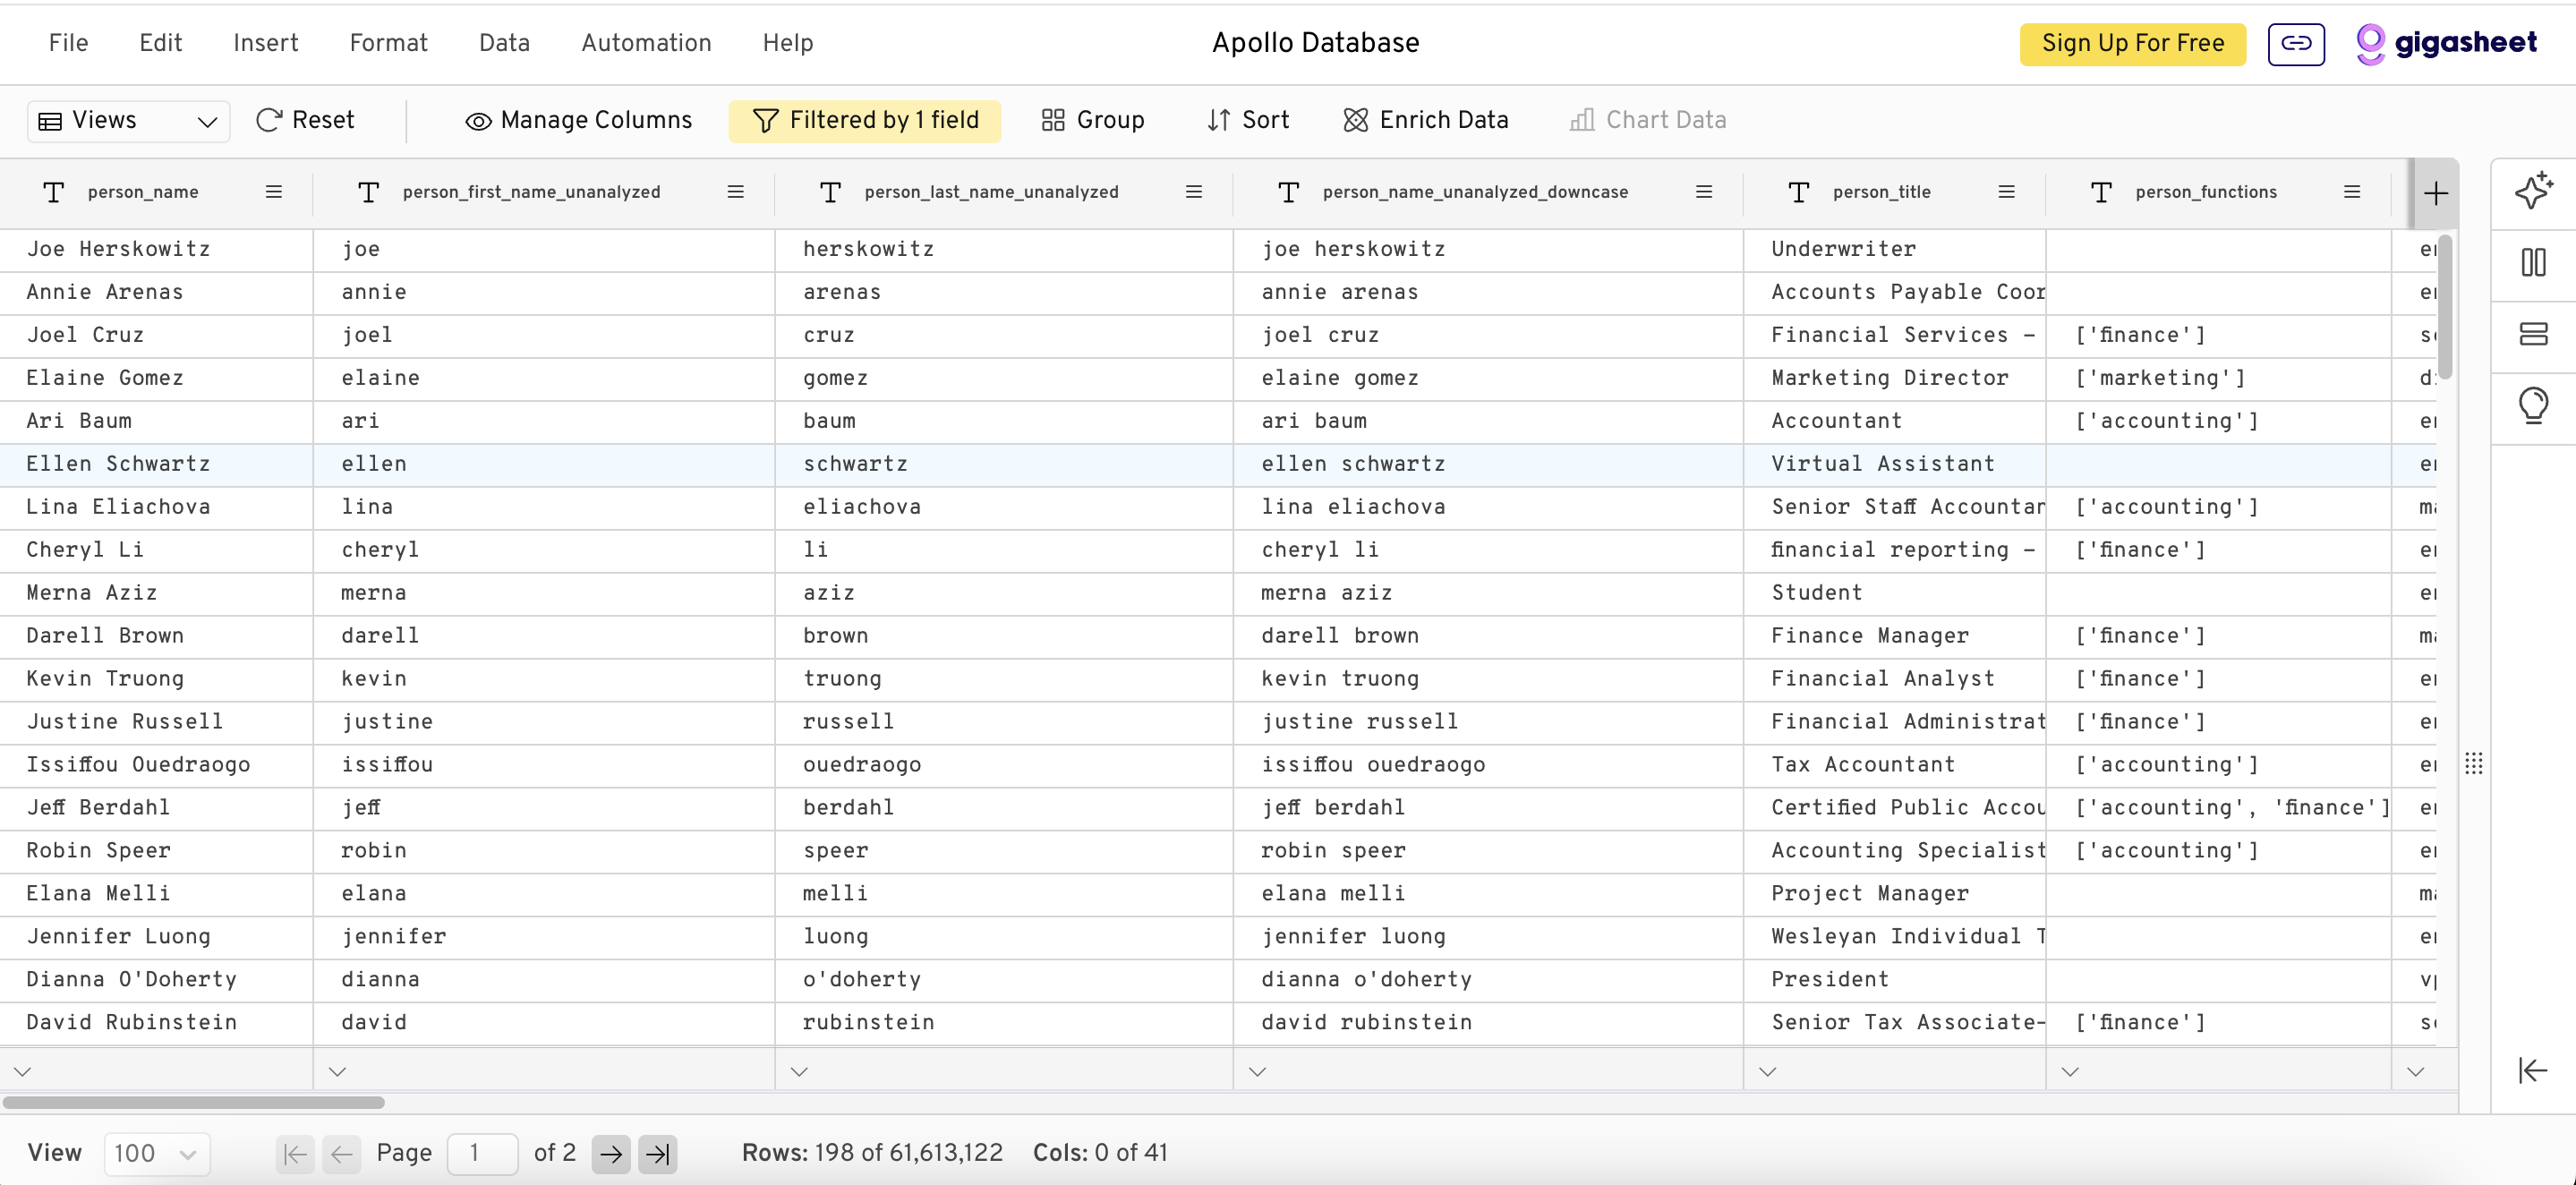Open person_name column hamburger menu
Viewport: 2576px width, 1185px height.
(x=273, y=192)
